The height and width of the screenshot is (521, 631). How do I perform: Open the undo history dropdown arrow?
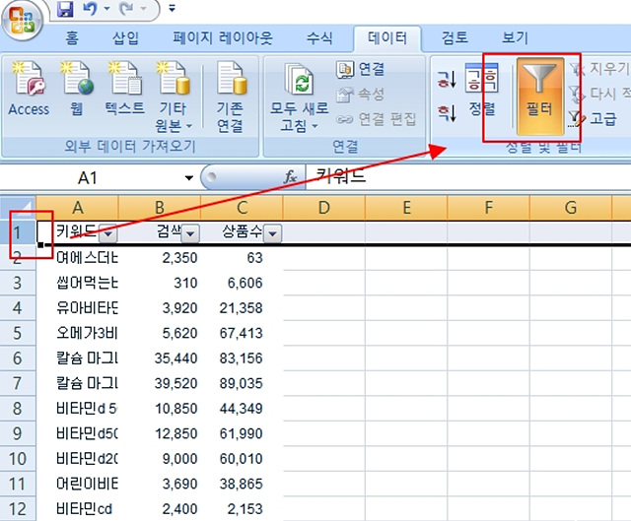(x=106, y=9)
